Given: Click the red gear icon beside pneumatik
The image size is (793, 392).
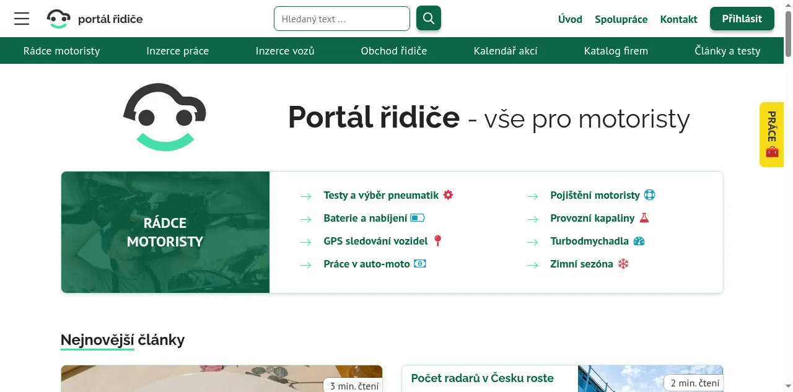Looking at the screenshot, I should tap(449, 195).
